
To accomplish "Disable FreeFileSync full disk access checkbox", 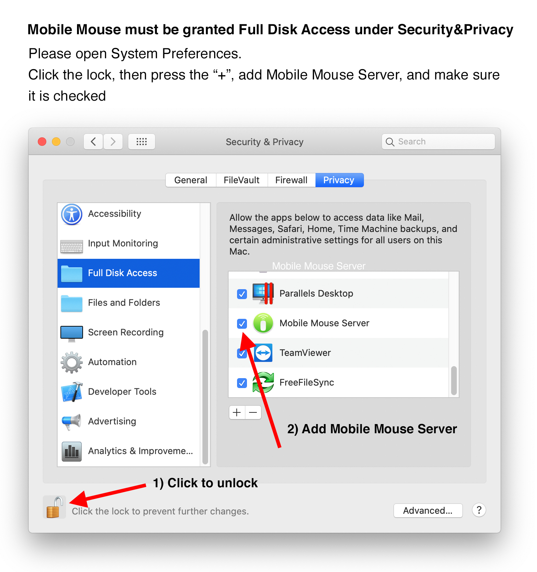I will coord(242,383).
